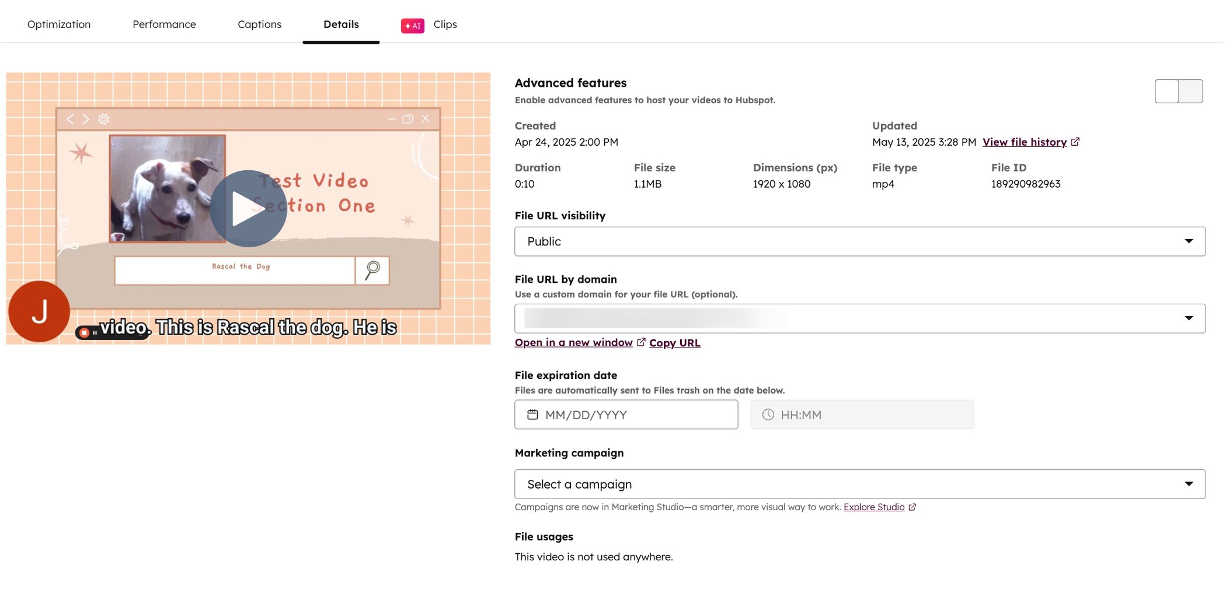Screen dimensions: 1226x604
Task: Click the calendar icon in expiration date field
Action: click(532, 415)
